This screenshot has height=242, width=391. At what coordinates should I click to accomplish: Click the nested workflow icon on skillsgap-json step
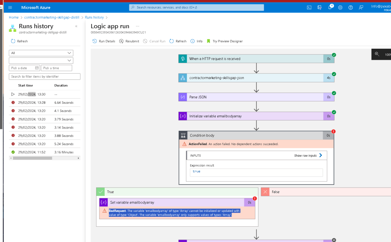pos(183,78)
